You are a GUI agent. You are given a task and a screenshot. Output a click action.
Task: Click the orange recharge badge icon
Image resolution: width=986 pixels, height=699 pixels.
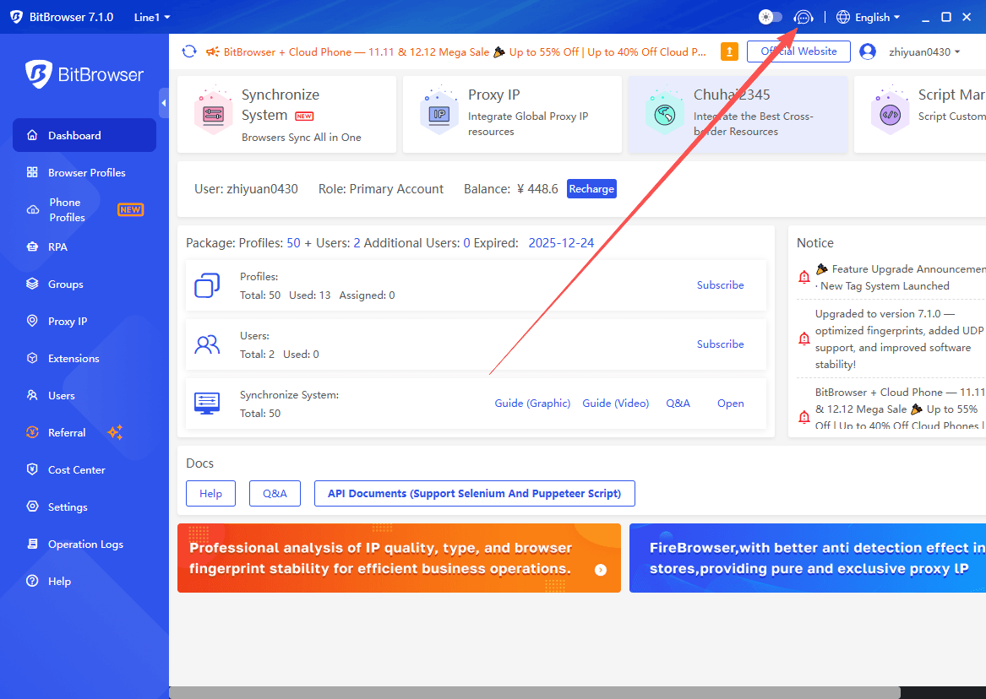point(729,51)
